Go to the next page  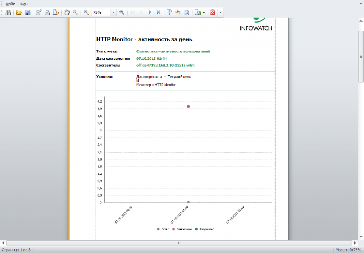[x=150, y=12]
